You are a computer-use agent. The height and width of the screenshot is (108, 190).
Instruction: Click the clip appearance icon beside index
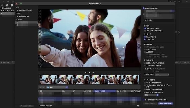(x=12, y=62)
